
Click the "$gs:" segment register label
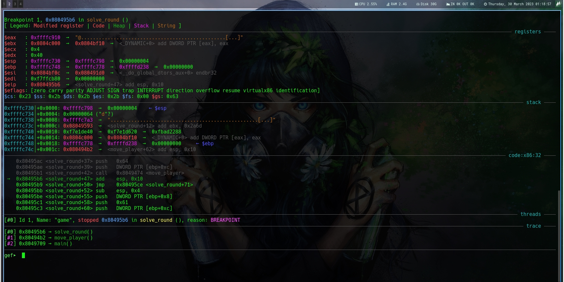(x=158, y=96)
